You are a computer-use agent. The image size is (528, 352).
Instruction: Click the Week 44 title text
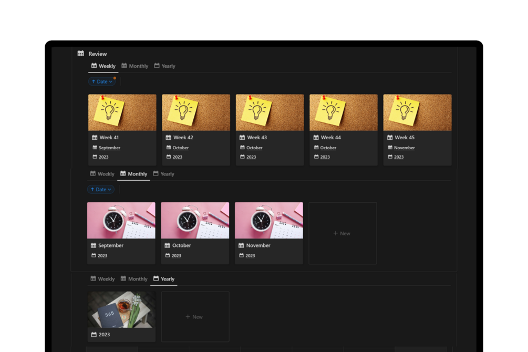[330, 138]
